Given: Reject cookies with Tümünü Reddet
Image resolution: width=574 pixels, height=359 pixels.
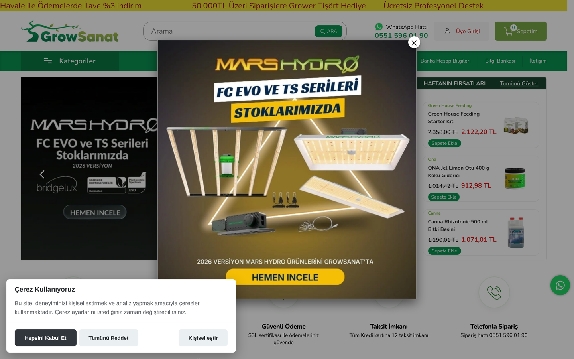Looking at the screenshot, I should (108, 338).
